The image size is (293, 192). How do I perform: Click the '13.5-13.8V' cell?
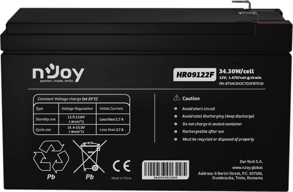(x=76, y=117)
